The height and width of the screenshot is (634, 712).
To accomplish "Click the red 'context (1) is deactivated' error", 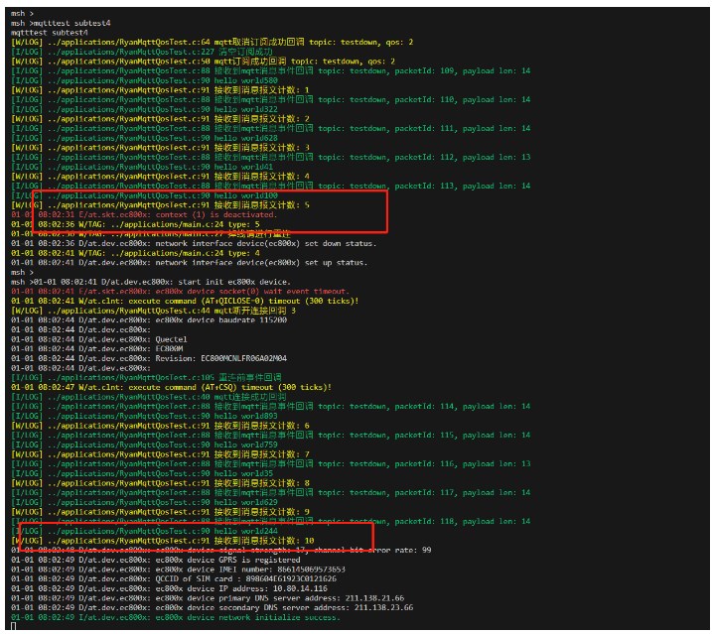I will (x=144, y=214).
